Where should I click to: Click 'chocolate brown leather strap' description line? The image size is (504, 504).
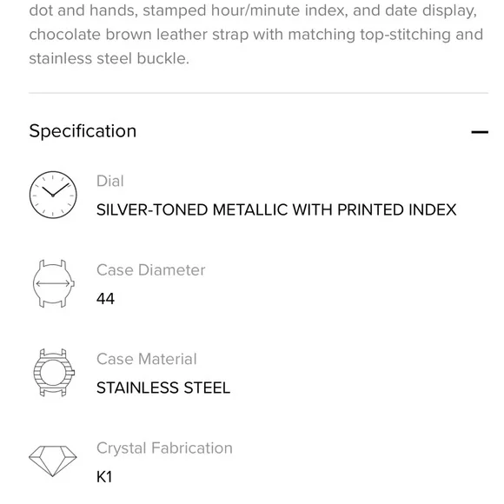click(x=255, y=35)
